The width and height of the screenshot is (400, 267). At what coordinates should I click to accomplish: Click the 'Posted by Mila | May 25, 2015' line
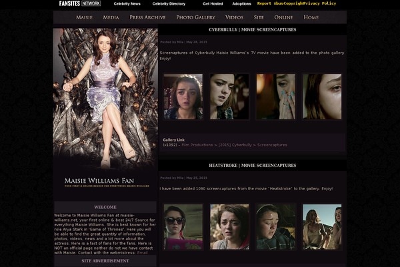[x=184, y=178]
